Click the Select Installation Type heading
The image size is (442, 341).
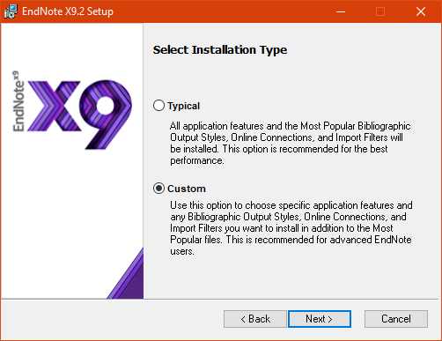tap(220, 50)
